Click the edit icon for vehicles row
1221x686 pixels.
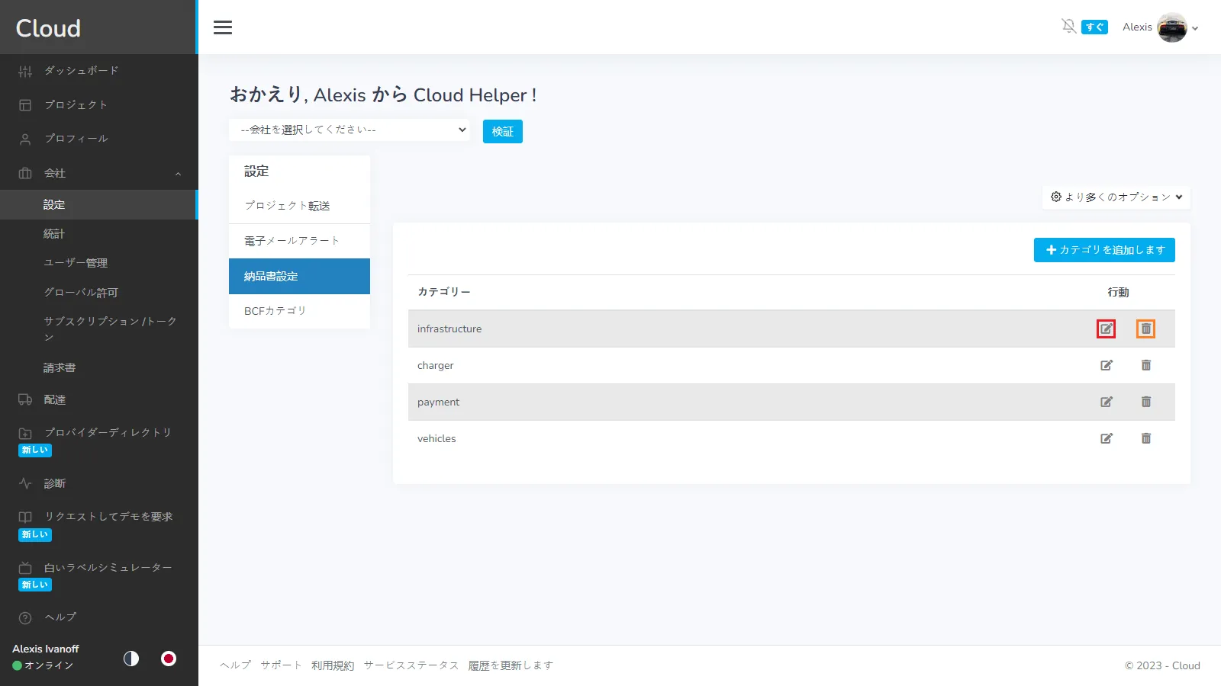(x=1106, y=438)
